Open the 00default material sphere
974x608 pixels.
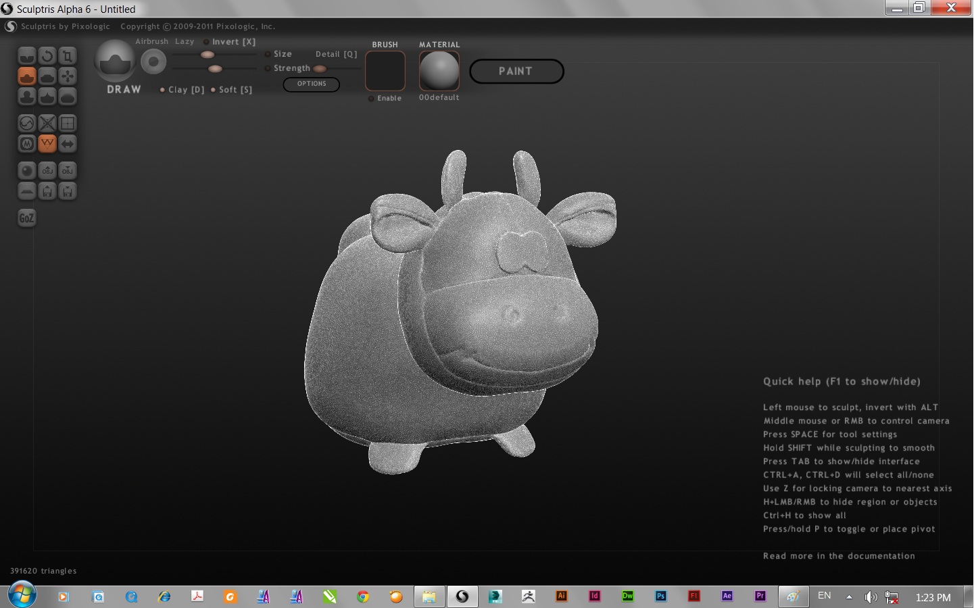(439, 71)
